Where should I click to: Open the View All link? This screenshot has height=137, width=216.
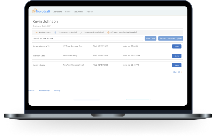coord(176,72)
